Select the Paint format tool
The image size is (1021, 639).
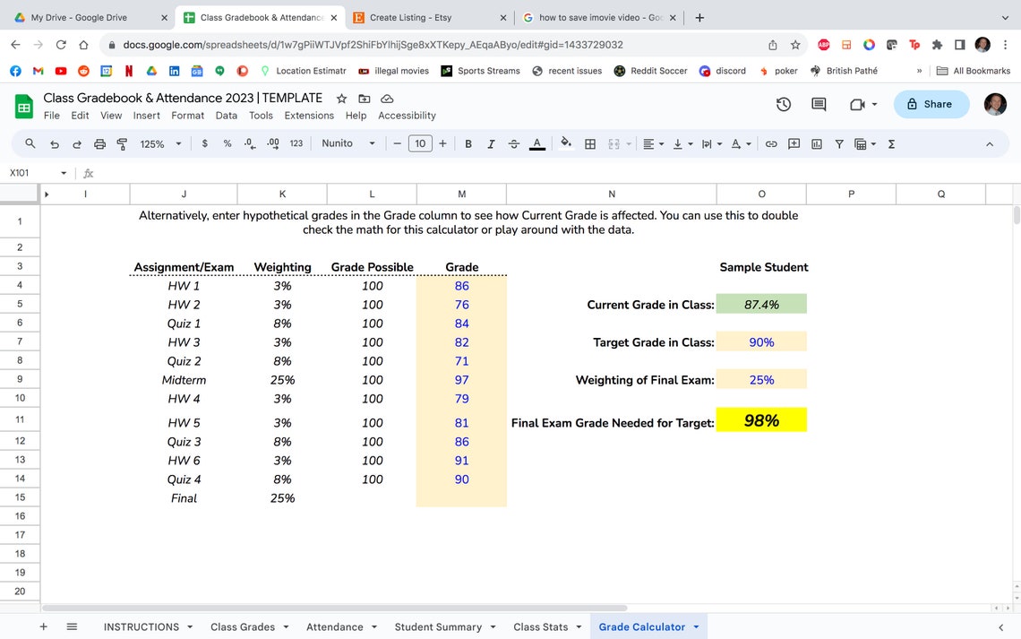point(121,143)
